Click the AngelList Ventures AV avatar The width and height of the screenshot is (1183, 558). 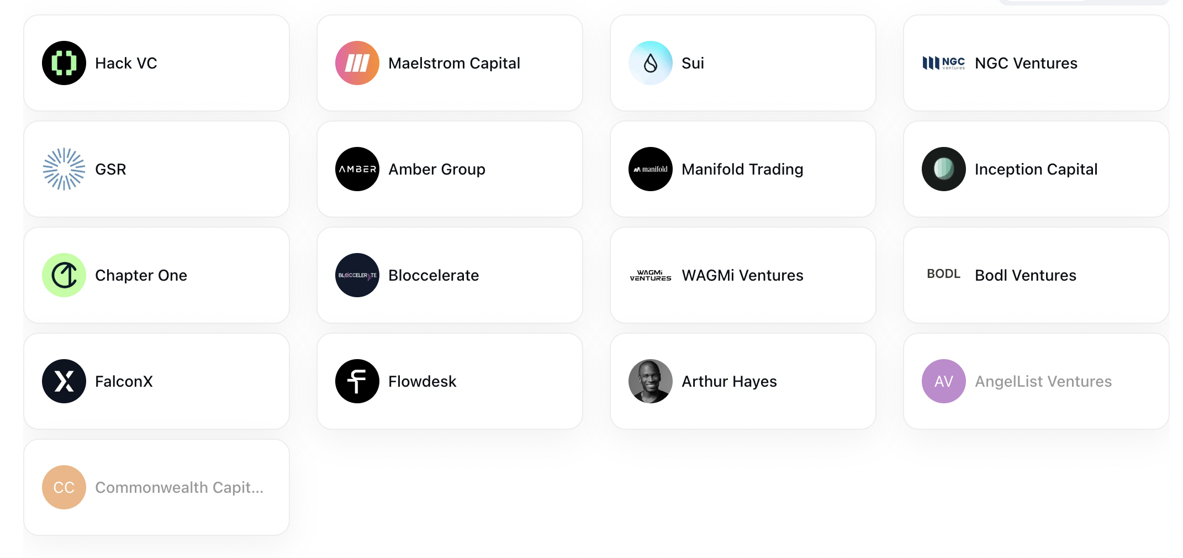point(944,381)
